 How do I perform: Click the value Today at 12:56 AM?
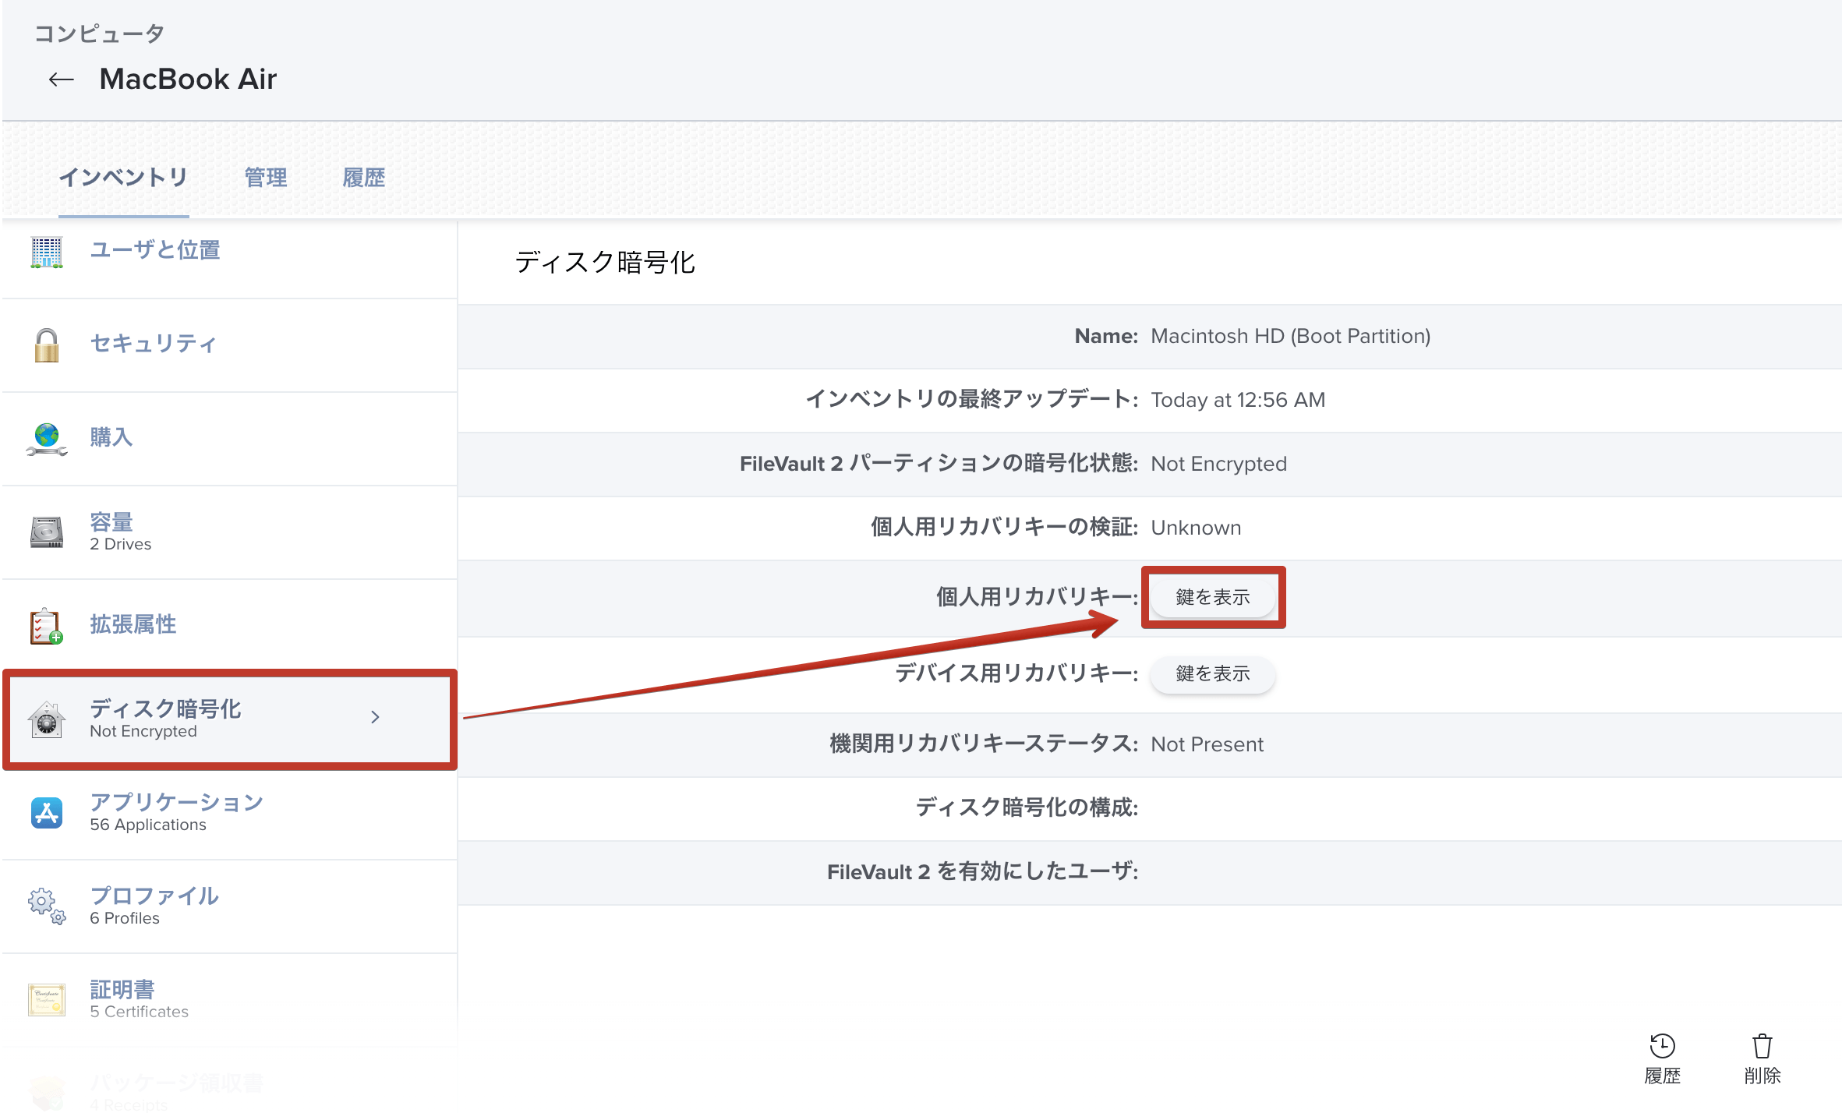pos(1238,400)
